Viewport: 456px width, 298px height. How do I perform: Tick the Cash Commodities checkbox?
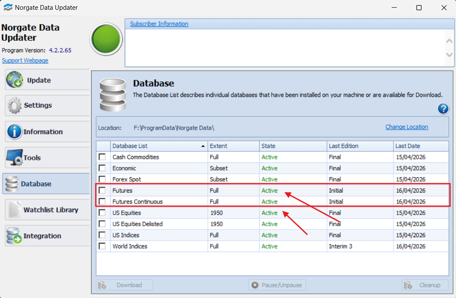[x=102, y=157]
